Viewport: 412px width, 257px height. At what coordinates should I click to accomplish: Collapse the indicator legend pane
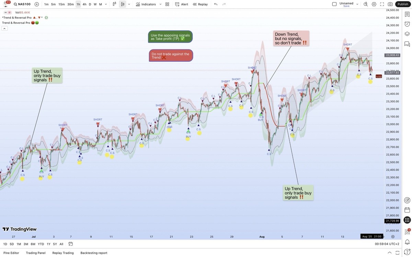pos(4,28)
